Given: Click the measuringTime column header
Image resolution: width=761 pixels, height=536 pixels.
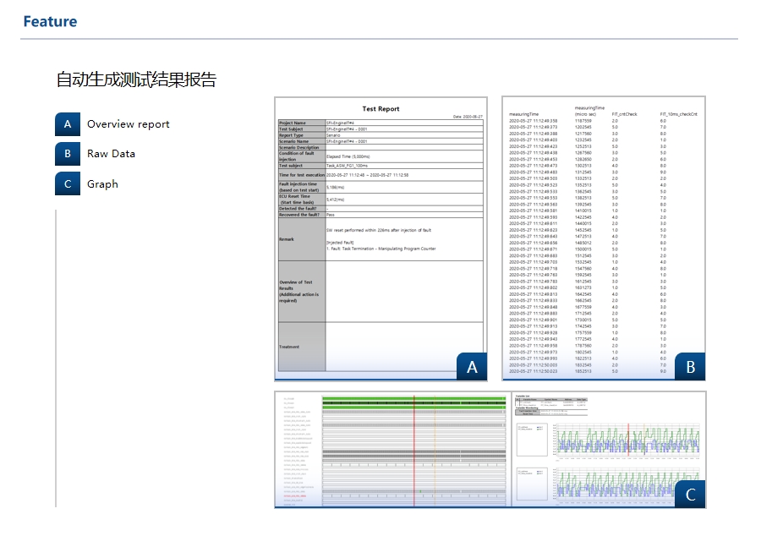Looking at the screenshot, I should (523, 114).
